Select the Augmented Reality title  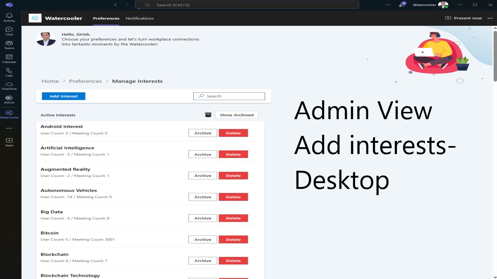click(65, 169)
